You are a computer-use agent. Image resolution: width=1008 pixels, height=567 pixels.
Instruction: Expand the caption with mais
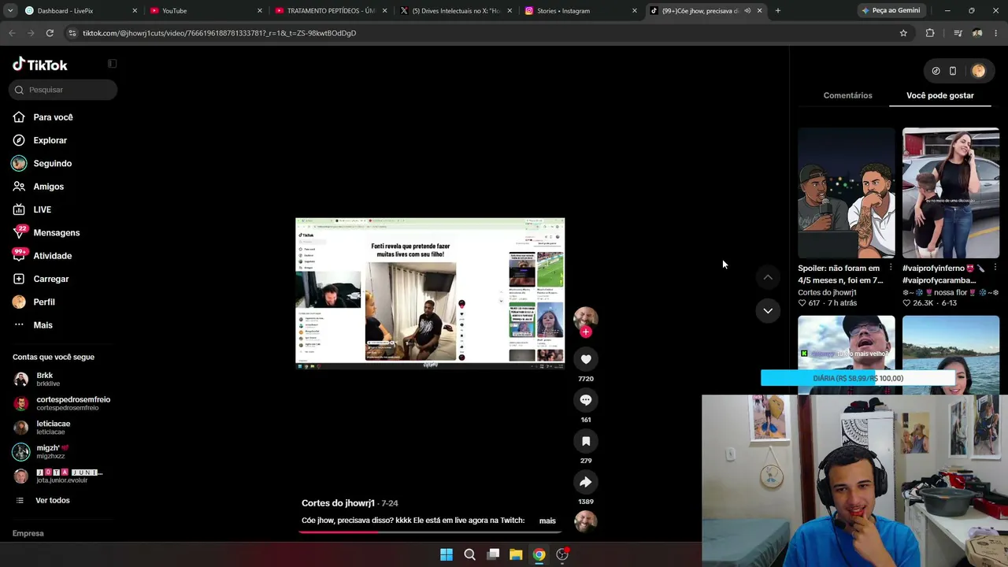point(547,521)
